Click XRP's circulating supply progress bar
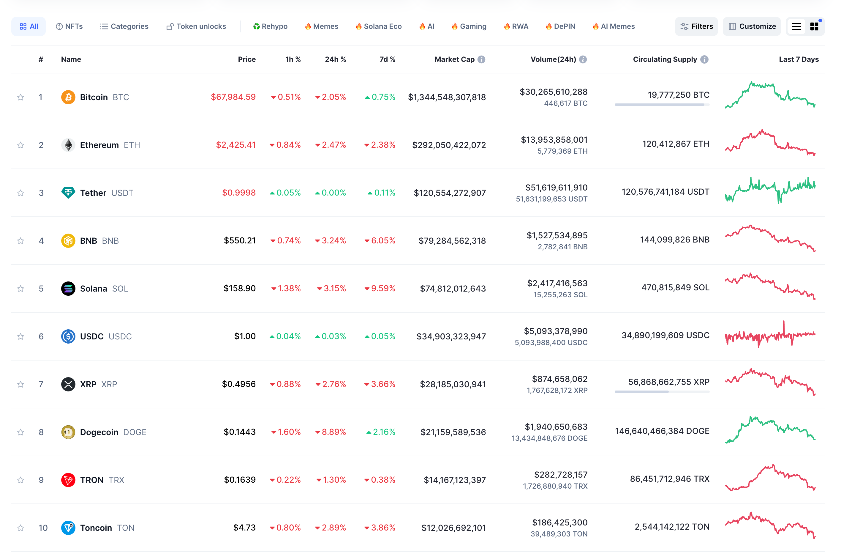 (662, 392)
